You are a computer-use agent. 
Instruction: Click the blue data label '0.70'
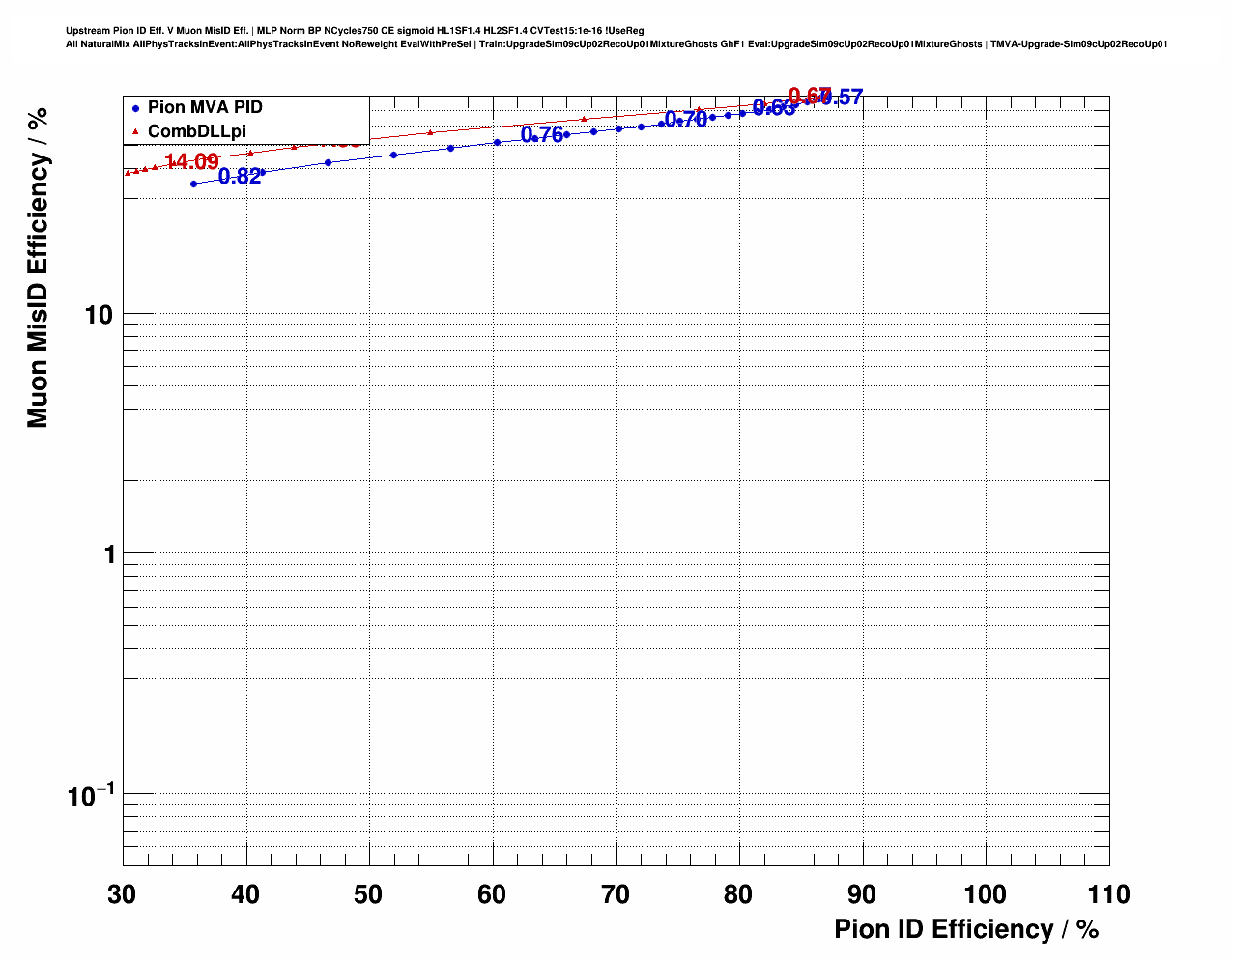coord(686,120)
